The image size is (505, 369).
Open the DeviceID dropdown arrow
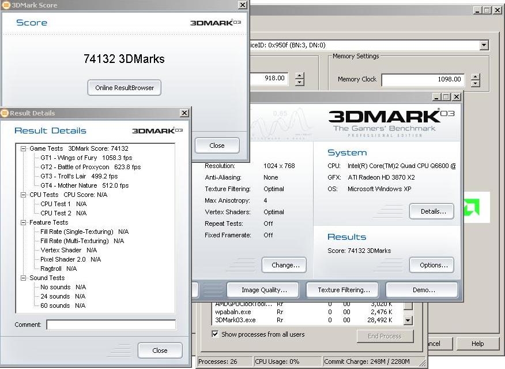point(484,45)
